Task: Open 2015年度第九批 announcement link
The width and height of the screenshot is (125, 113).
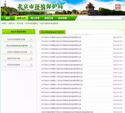Action: (x=61, y=92)
